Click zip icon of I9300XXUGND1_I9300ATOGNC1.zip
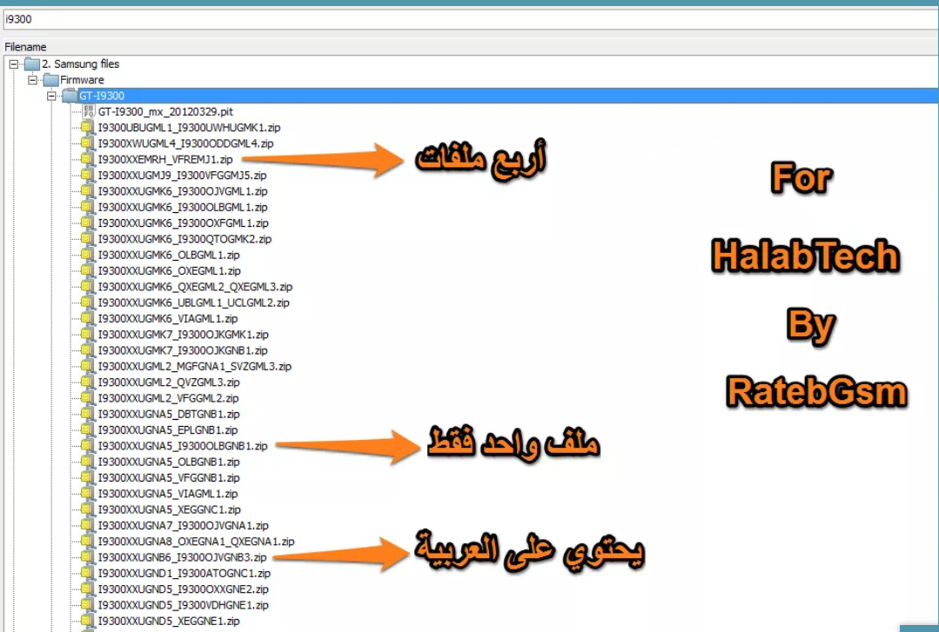 (87, 574)
